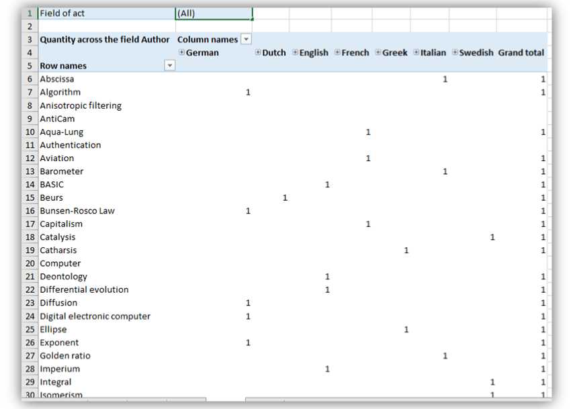The image size is (573, 409).
Task: Select the English value 1 for Deontology
Action: tap(327, 277)
